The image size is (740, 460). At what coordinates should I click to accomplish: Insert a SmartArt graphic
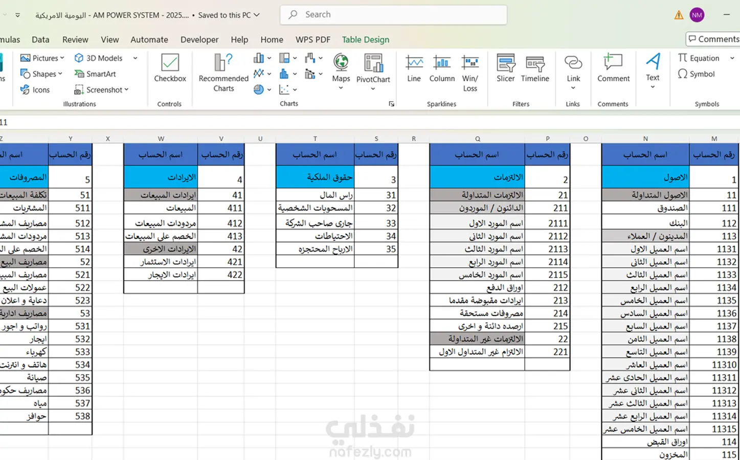(x=95, y=74)
